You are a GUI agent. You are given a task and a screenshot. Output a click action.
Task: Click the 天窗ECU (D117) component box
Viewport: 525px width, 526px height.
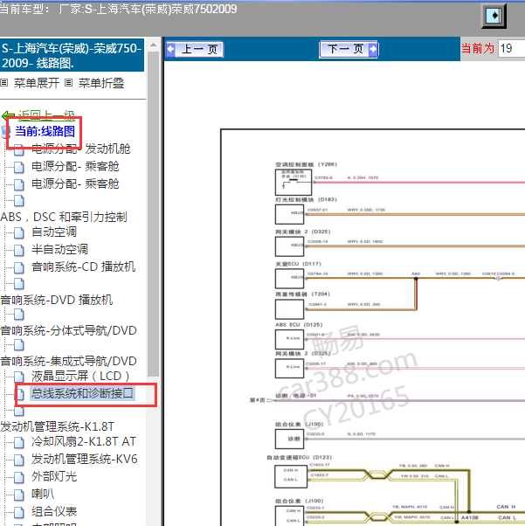pyautogui.click(x=289, y=279)
